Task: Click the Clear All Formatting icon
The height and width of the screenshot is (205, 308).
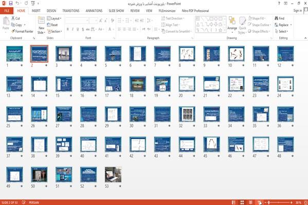Action: pos(113,21)
